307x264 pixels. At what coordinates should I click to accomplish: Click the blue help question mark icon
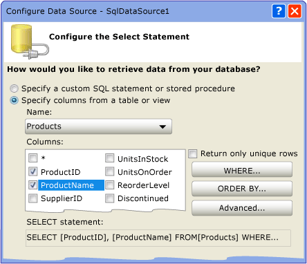[279, 11]
